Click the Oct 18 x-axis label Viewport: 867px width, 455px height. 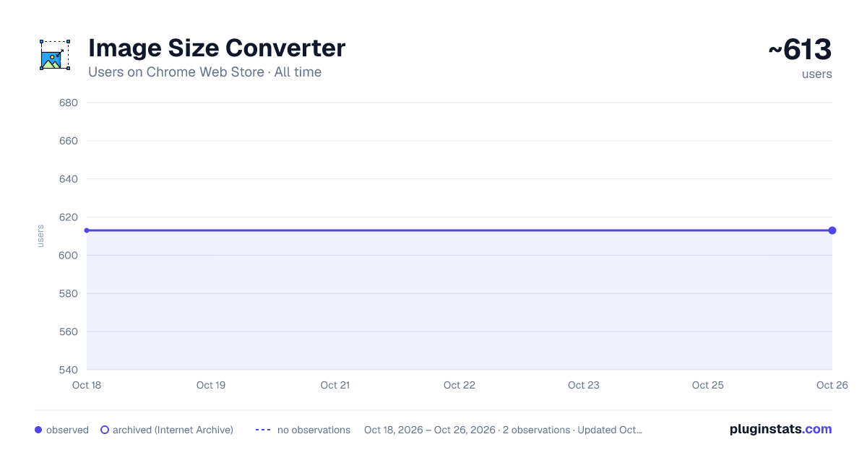(87, 385)
